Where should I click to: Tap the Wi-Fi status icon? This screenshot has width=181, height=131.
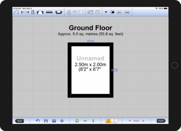pyautogui.click(x=156, y=9)
